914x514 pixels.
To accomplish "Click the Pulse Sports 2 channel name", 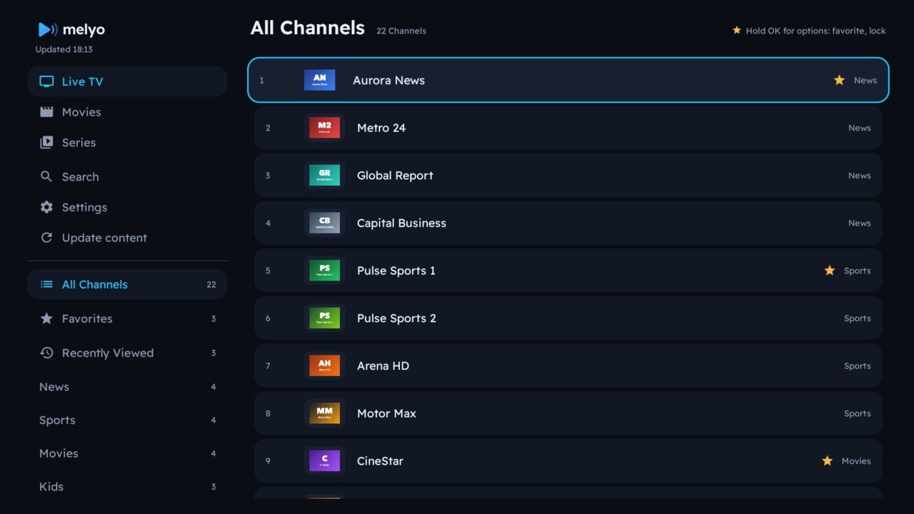I will pyautogui.click(x=396, y=318).
